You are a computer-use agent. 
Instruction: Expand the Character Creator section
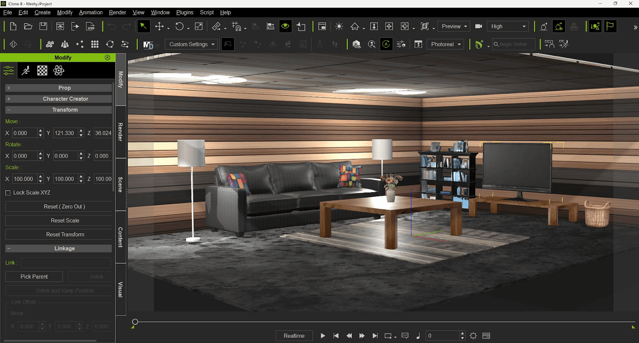(x=59, y=99)
